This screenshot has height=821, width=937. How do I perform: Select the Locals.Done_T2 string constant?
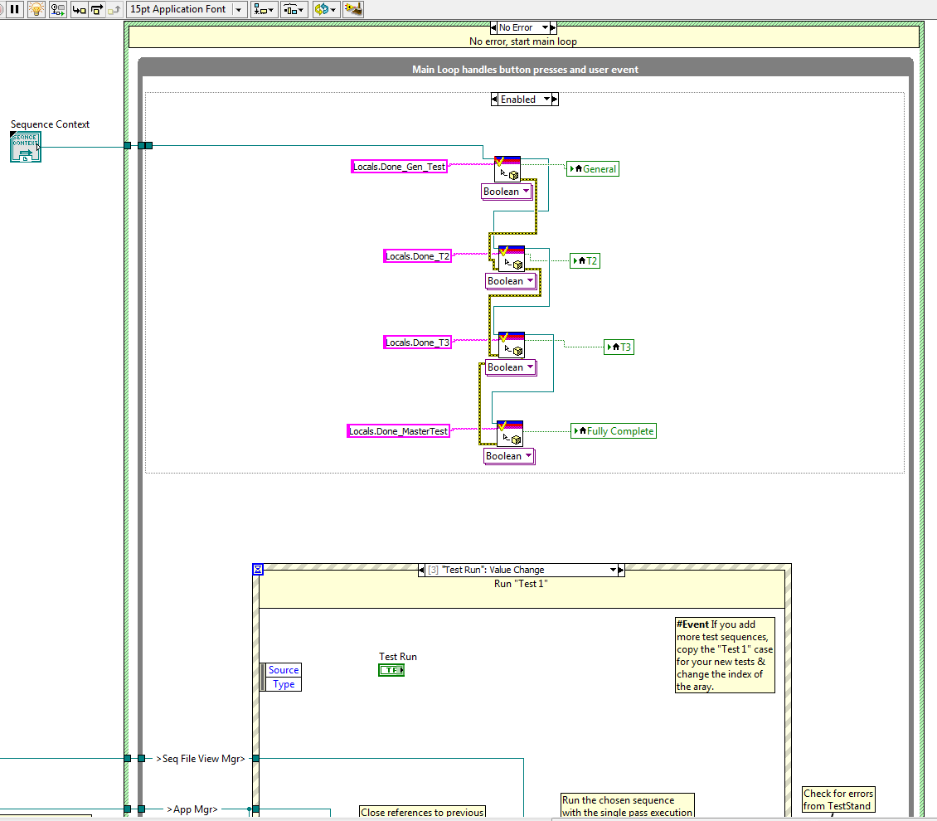(417, 256)
